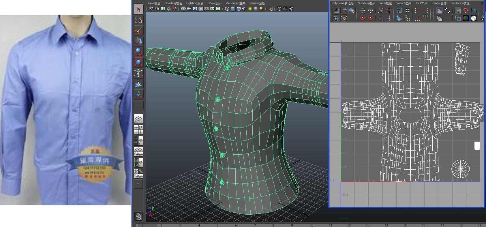Screen dimensions: 486x227
Task: Activate the Rotate tool sphere icon
Action: 138,52
